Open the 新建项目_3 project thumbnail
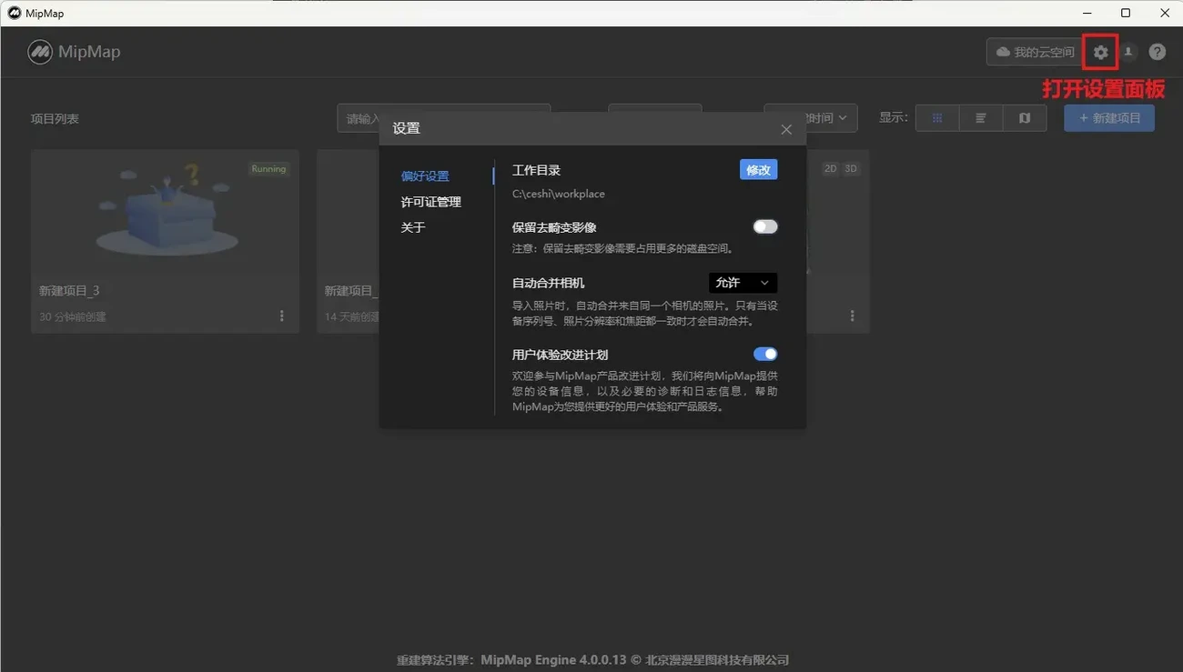 point(165,211)
